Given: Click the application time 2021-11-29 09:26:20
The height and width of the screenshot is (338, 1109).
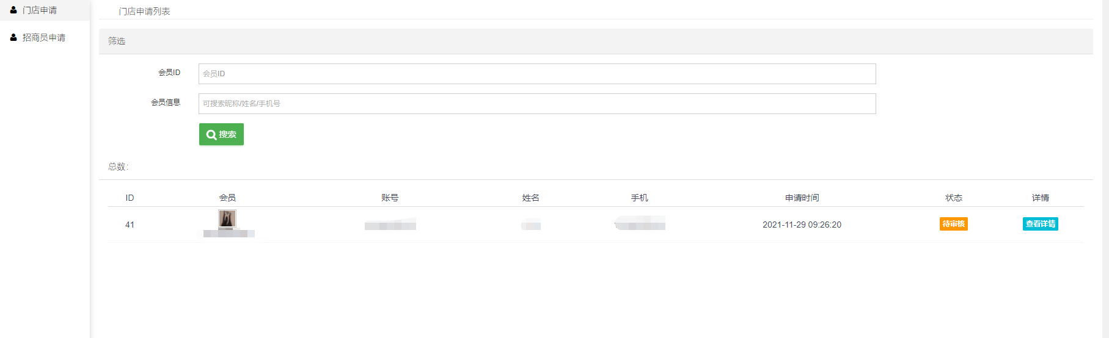Looking at the screenshot, I should click(802, 225).
